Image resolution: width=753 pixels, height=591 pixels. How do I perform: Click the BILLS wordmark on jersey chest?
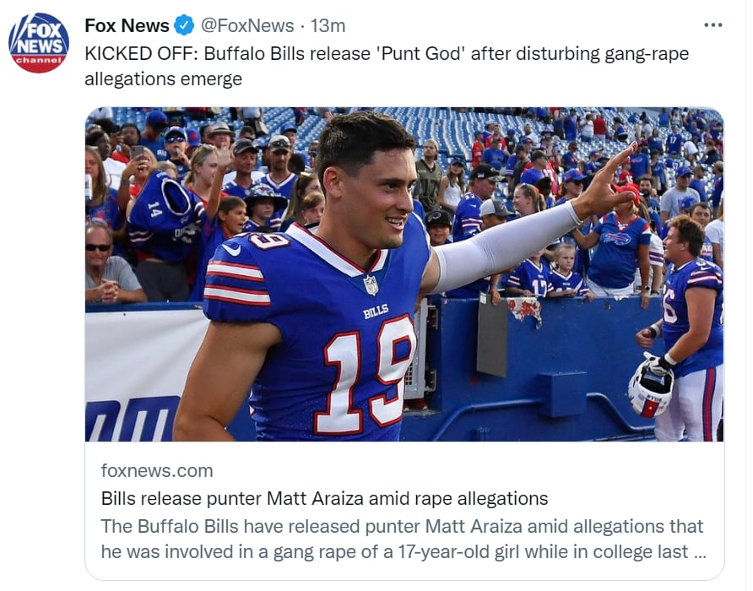(376, 312)
